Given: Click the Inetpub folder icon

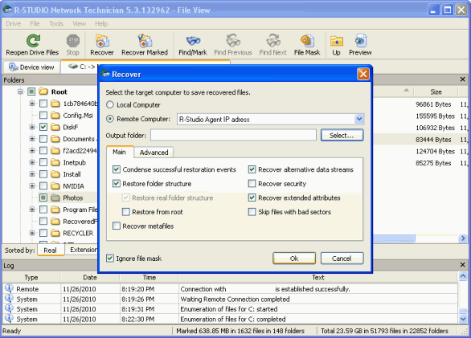Looking at the screenshot, I should (x=55, y=162).
